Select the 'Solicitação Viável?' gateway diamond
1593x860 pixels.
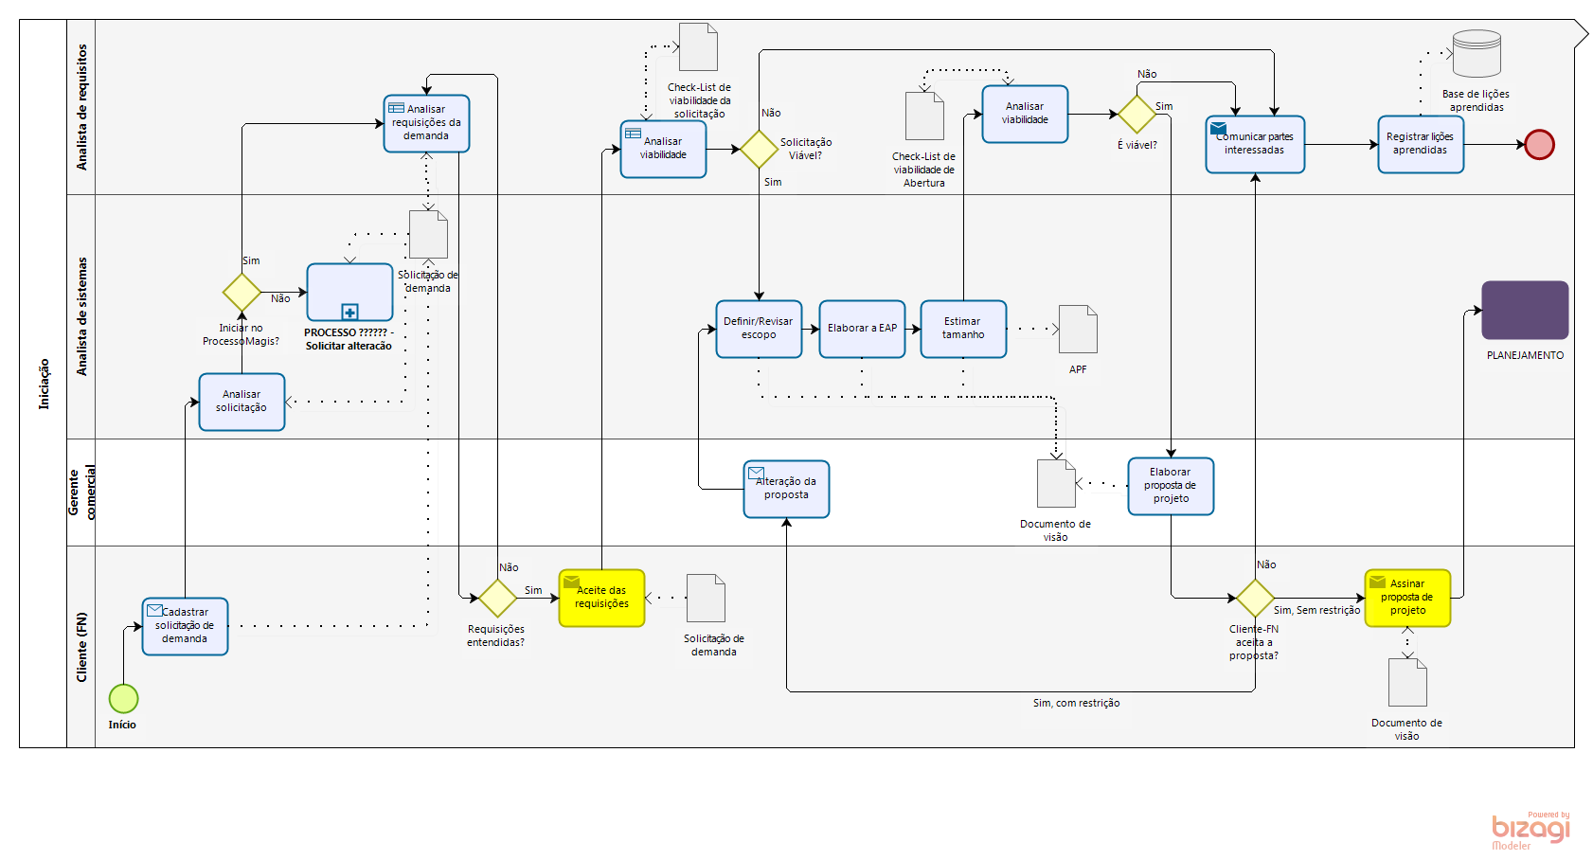759,150
